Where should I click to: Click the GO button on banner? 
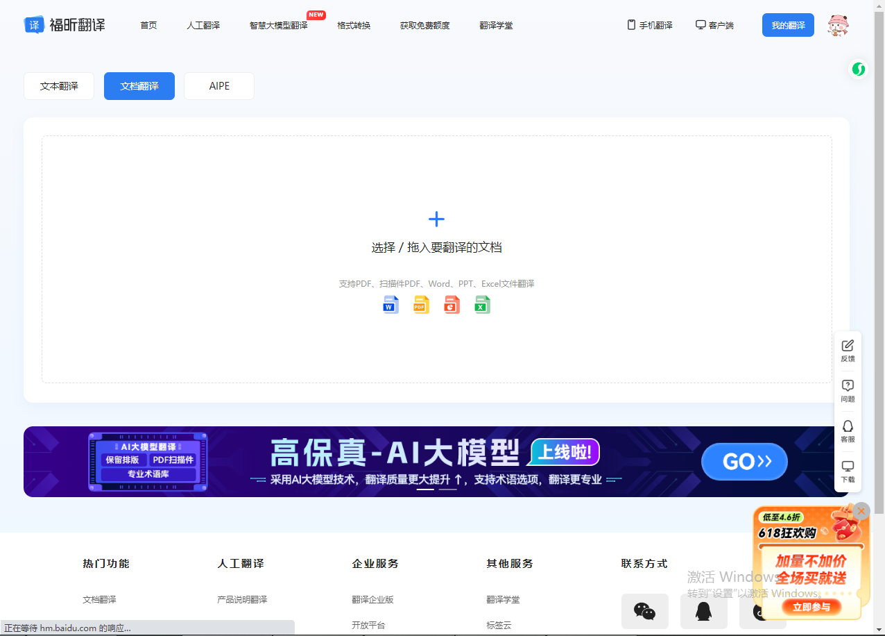click(744, 462)
